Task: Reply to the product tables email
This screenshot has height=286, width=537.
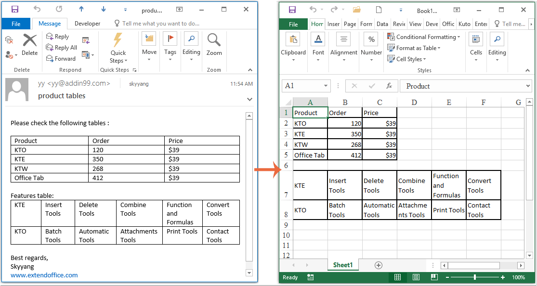Action: [57, 37]
